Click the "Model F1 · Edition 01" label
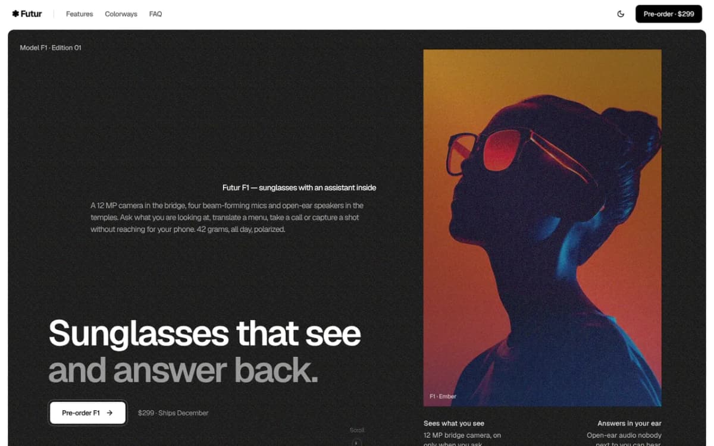This screenshot has height=446, width=714. pyautogui.click(x=51, y=48)
